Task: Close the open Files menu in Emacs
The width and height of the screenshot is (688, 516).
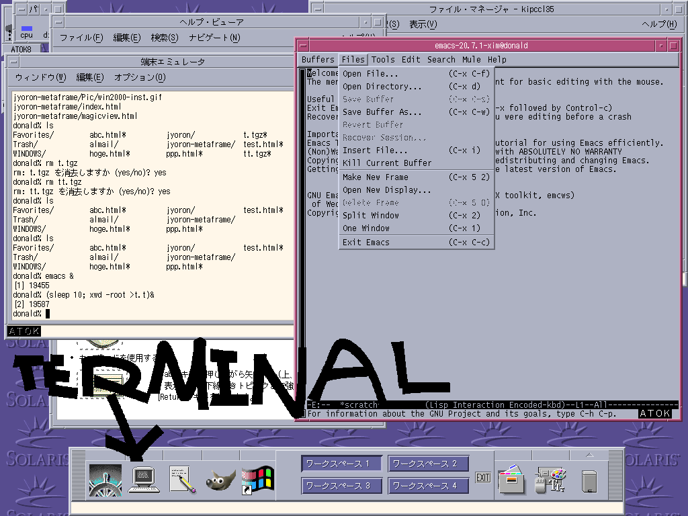Action: (353, 60)
